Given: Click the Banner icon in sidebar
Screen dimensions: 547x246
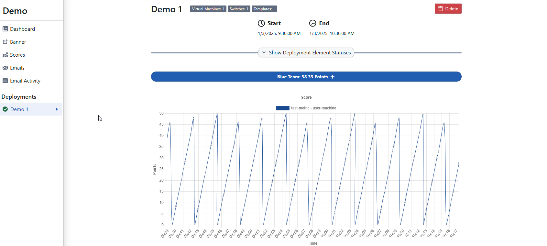Looking at the screenshot, I should 5,42.
